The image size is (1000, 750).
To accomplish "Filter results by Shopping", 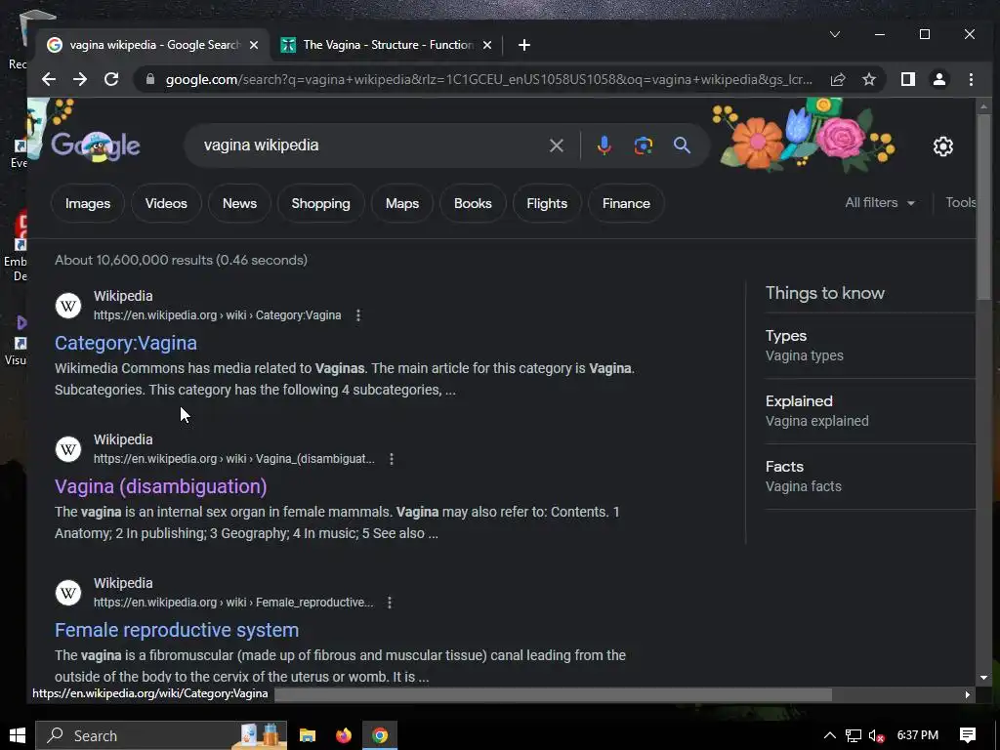I will (320, 203).
